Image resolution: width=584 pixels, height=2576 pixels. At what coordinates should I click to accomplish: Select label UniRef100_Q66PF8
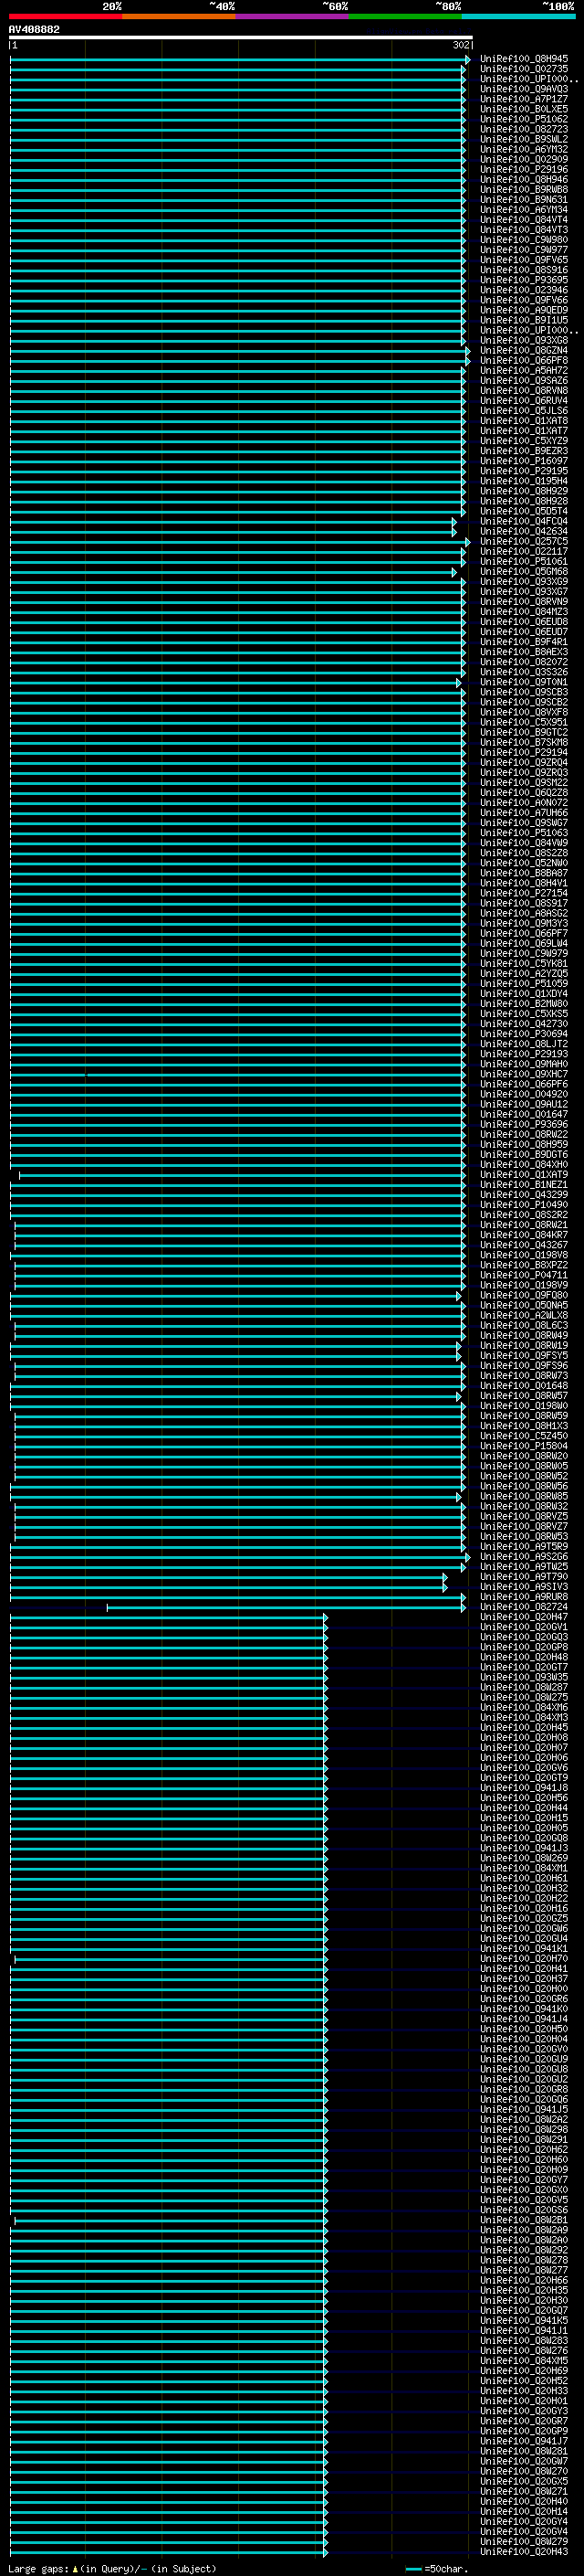[x=524, y=360]
